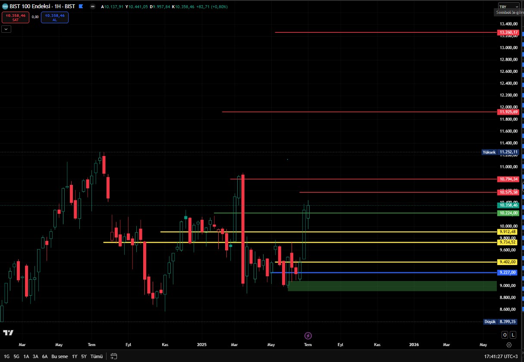Click the green rectangle zone on chart
The height and width of the screenshot is (362, 524).
click(x=392, y=286)
